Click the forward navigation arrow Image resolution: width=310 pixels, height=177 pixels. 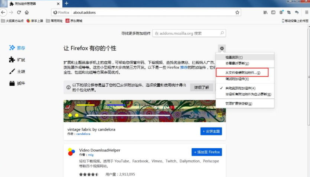[x=11, y=12]
